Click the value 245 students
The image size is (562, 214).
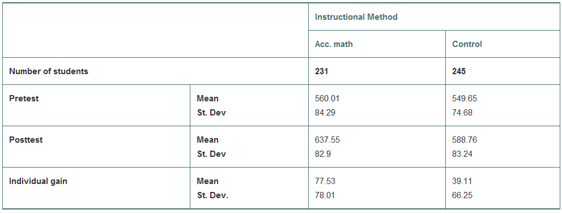tap(459, 71)
